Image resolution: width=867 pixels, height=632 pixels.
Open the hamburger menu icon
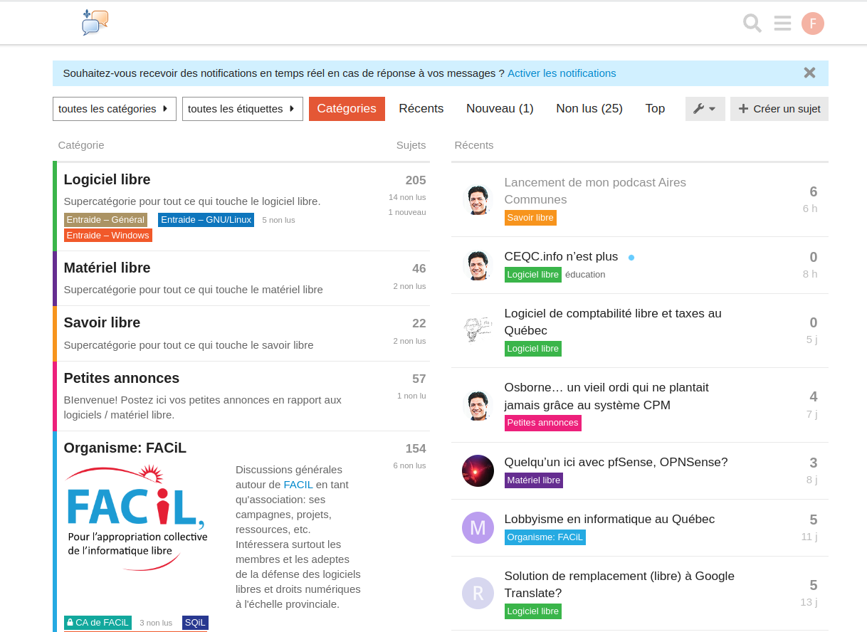[x=783, y=23]
